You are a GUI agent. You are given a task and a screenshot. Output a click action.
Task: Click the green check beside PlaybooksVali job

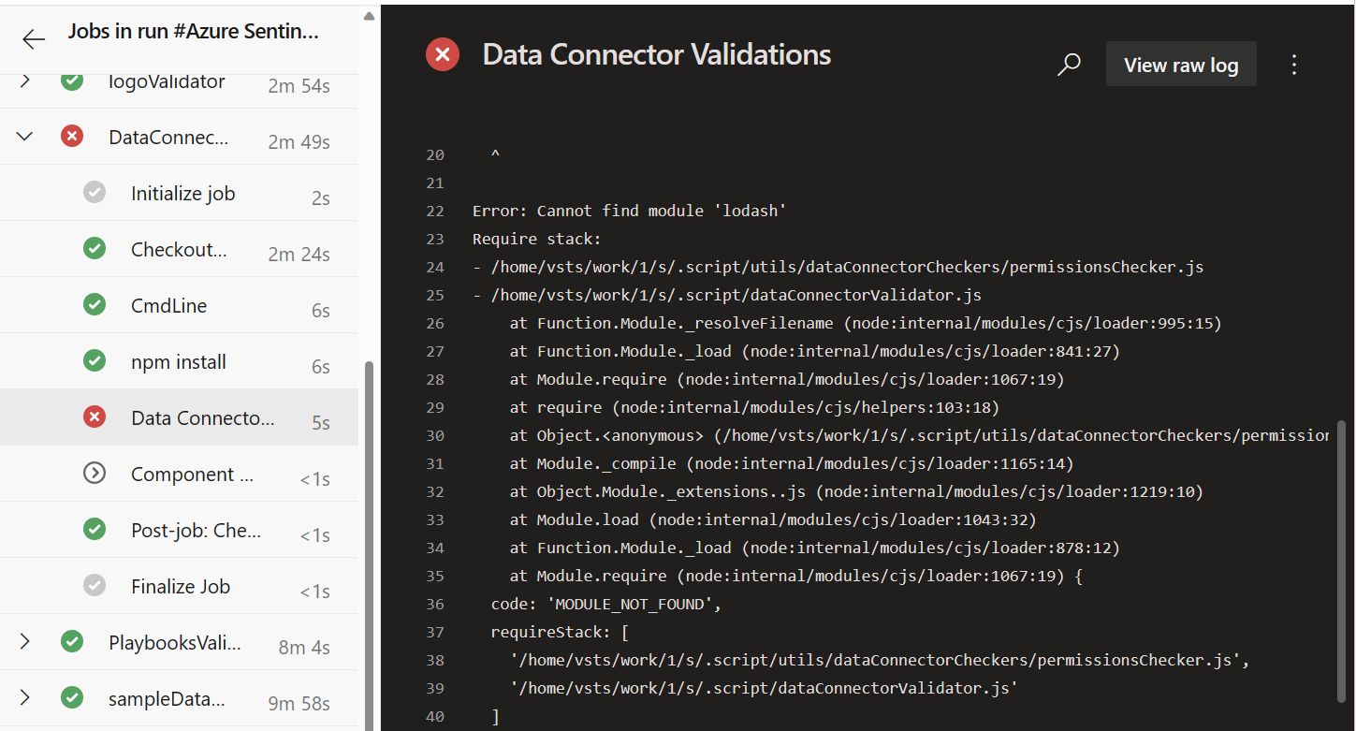(72, 642)
